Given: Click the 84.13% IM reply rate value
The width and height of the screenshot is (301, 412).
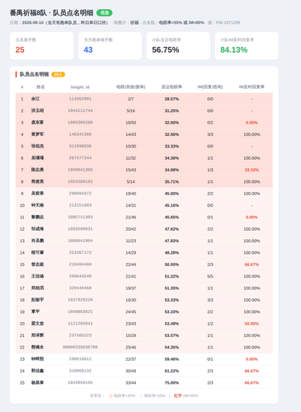Looking at the screenshot, I should (x=234, y=49).
